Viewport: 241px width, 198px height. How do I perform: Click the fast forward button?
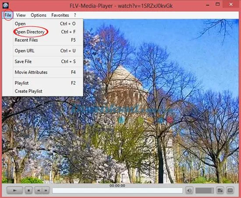(46, 191)
